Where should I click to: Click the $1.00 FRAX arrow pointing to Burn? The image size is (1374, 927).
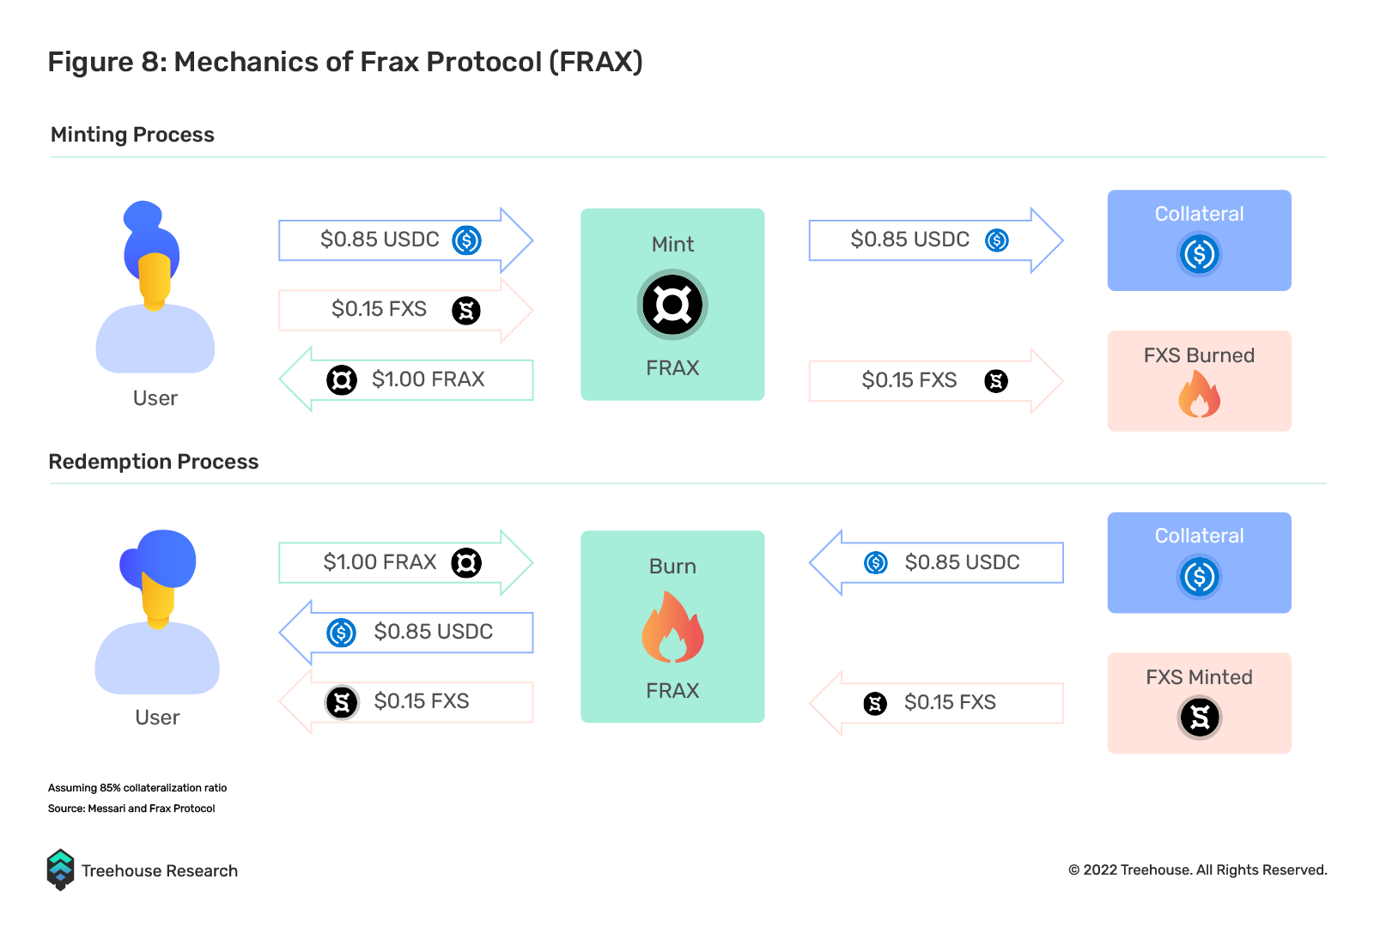click(x=406, y=563)
